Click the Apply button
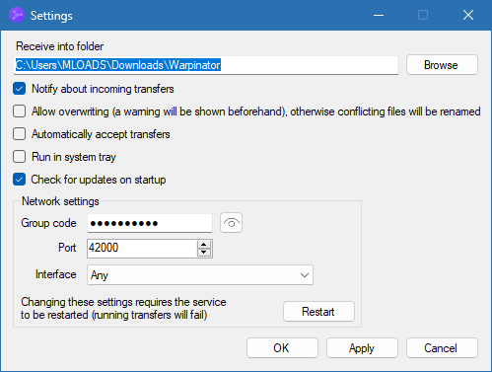The height and width of the screenshot is (372, 492). (362, 348)
